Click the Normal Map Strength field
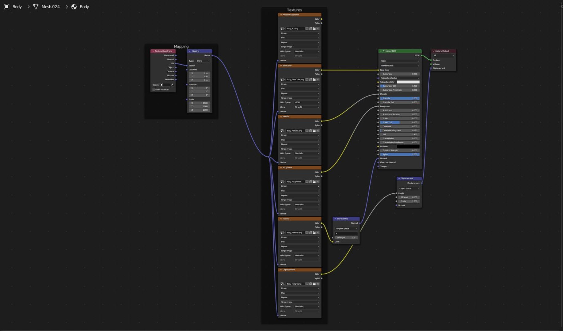The image size is (563, 331). pyautogui.click(x=346, y=238)
